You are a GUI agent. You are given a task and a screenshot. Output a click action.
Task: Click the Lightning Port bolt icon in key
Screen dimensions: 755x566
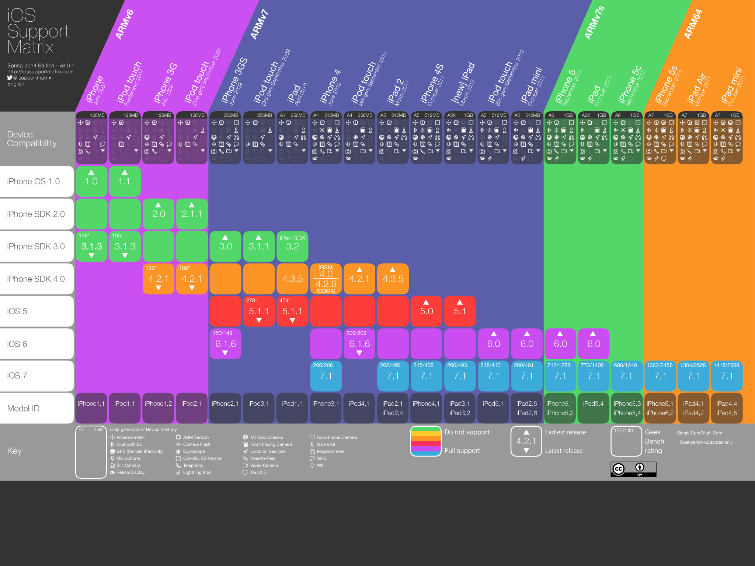tap(178, 472)
